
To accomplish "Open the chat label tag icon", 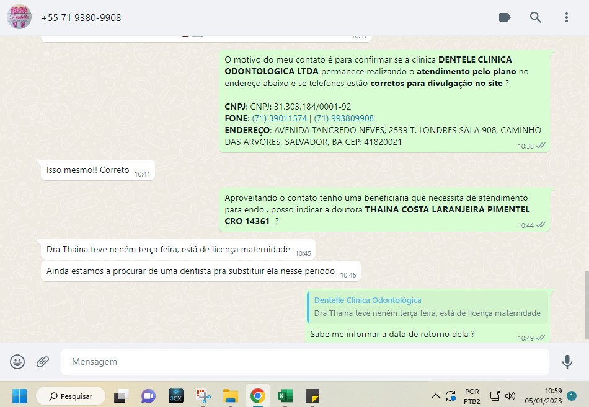I will click(x=505, y=17).
